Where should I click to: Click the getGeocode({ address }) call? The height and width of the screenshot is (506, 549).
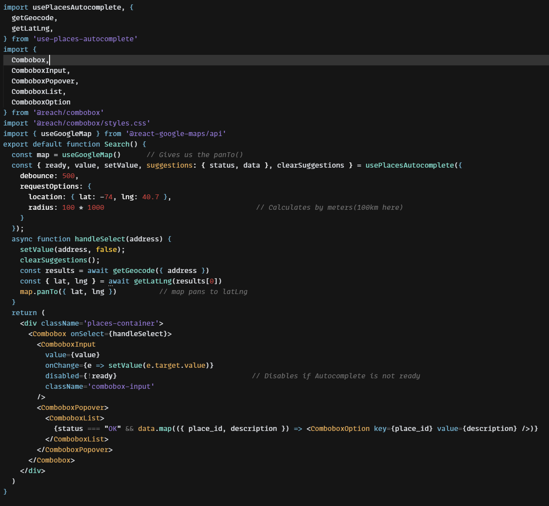(x=161, y=271)
